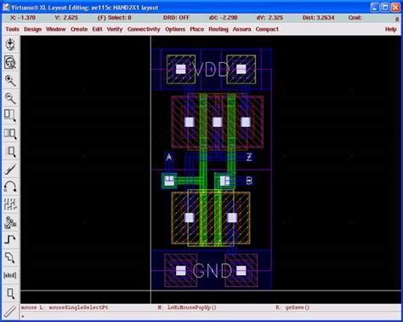Select the B pin label in the layout
This screenshot has height=322, width=403.
249,181
